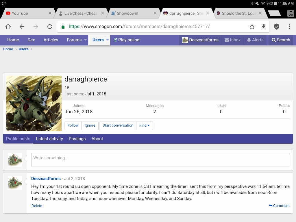
Task: Click Play online! link
Action: 127,40
